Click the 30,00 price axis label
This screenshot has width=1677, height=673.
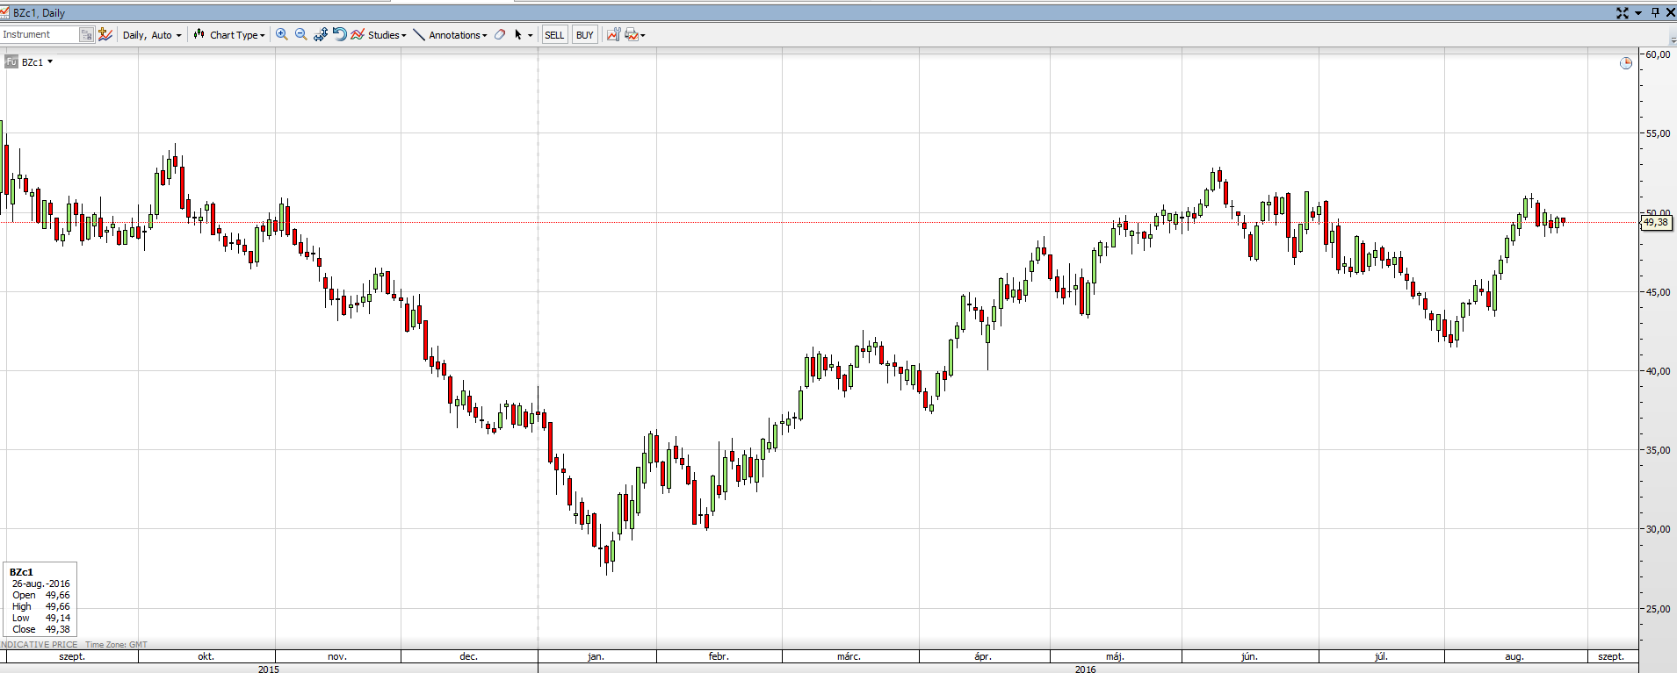[x=1658, y=529]
